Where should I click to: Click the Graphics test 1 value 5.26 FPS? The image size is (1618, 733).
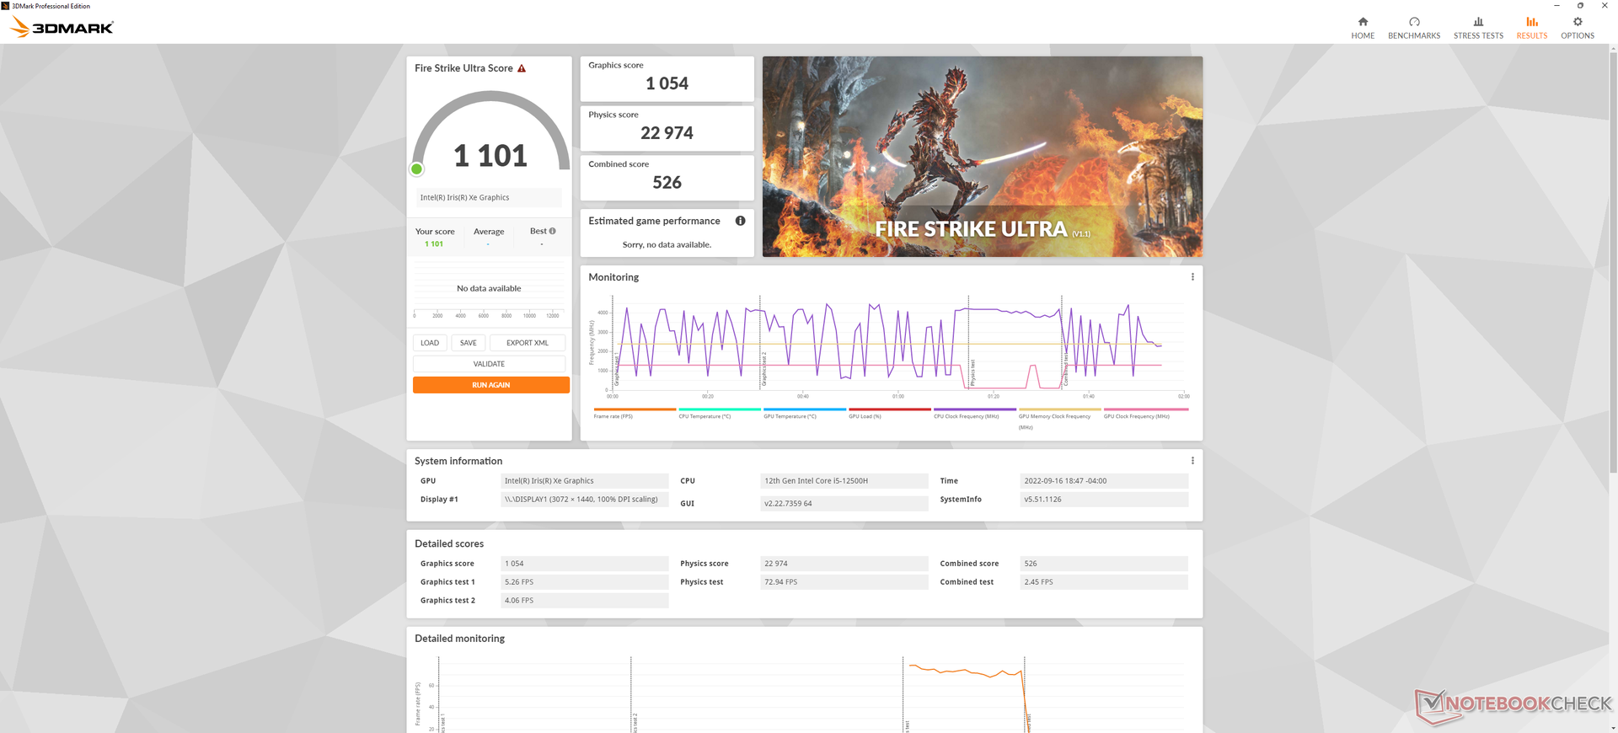(x=585, y=582)
